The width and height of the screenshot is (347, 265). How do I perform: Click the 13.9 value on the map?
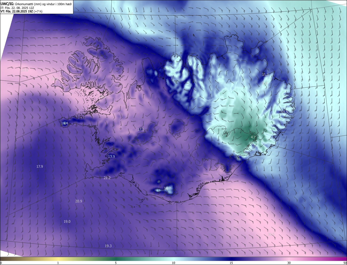(111, 157)
